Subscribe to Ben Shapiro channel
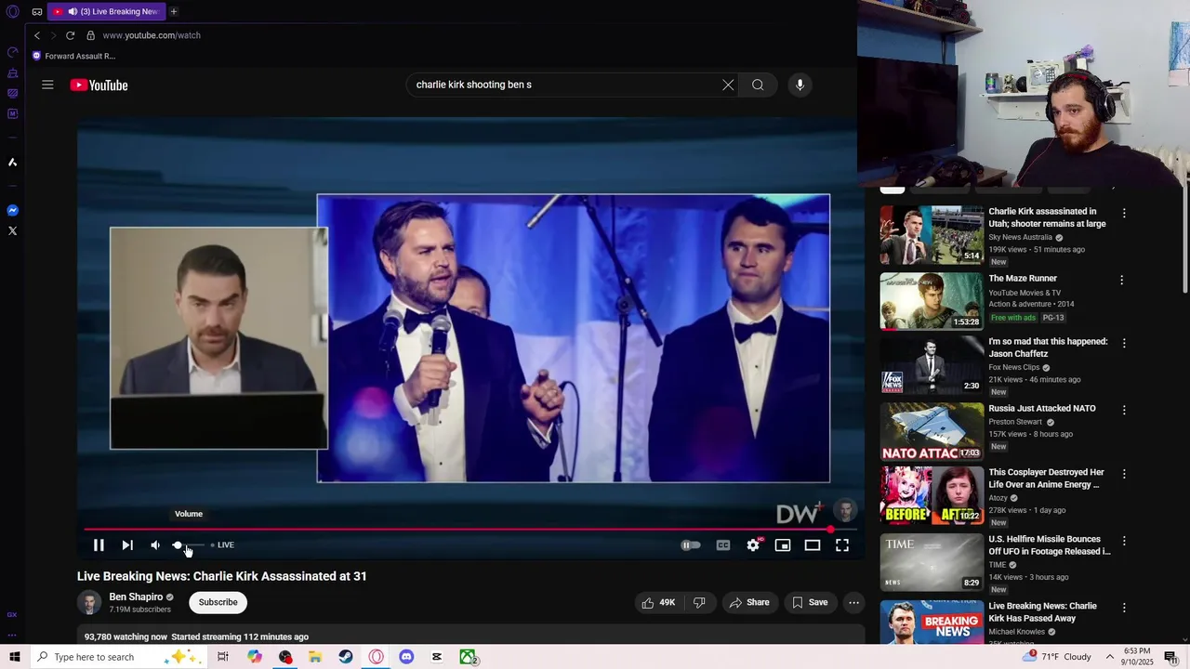 [x=218, y=602]
